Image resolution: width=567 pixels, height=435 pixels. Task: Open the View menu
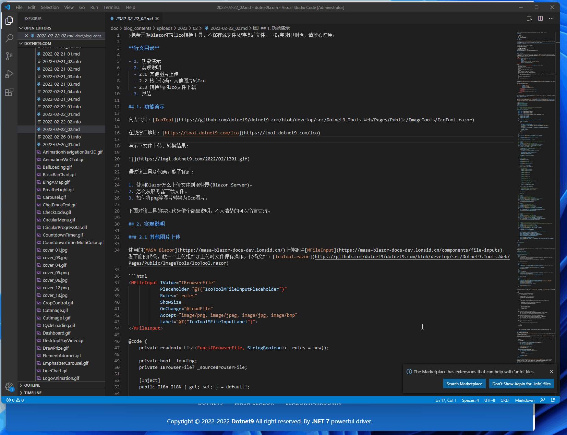[69, 7]
